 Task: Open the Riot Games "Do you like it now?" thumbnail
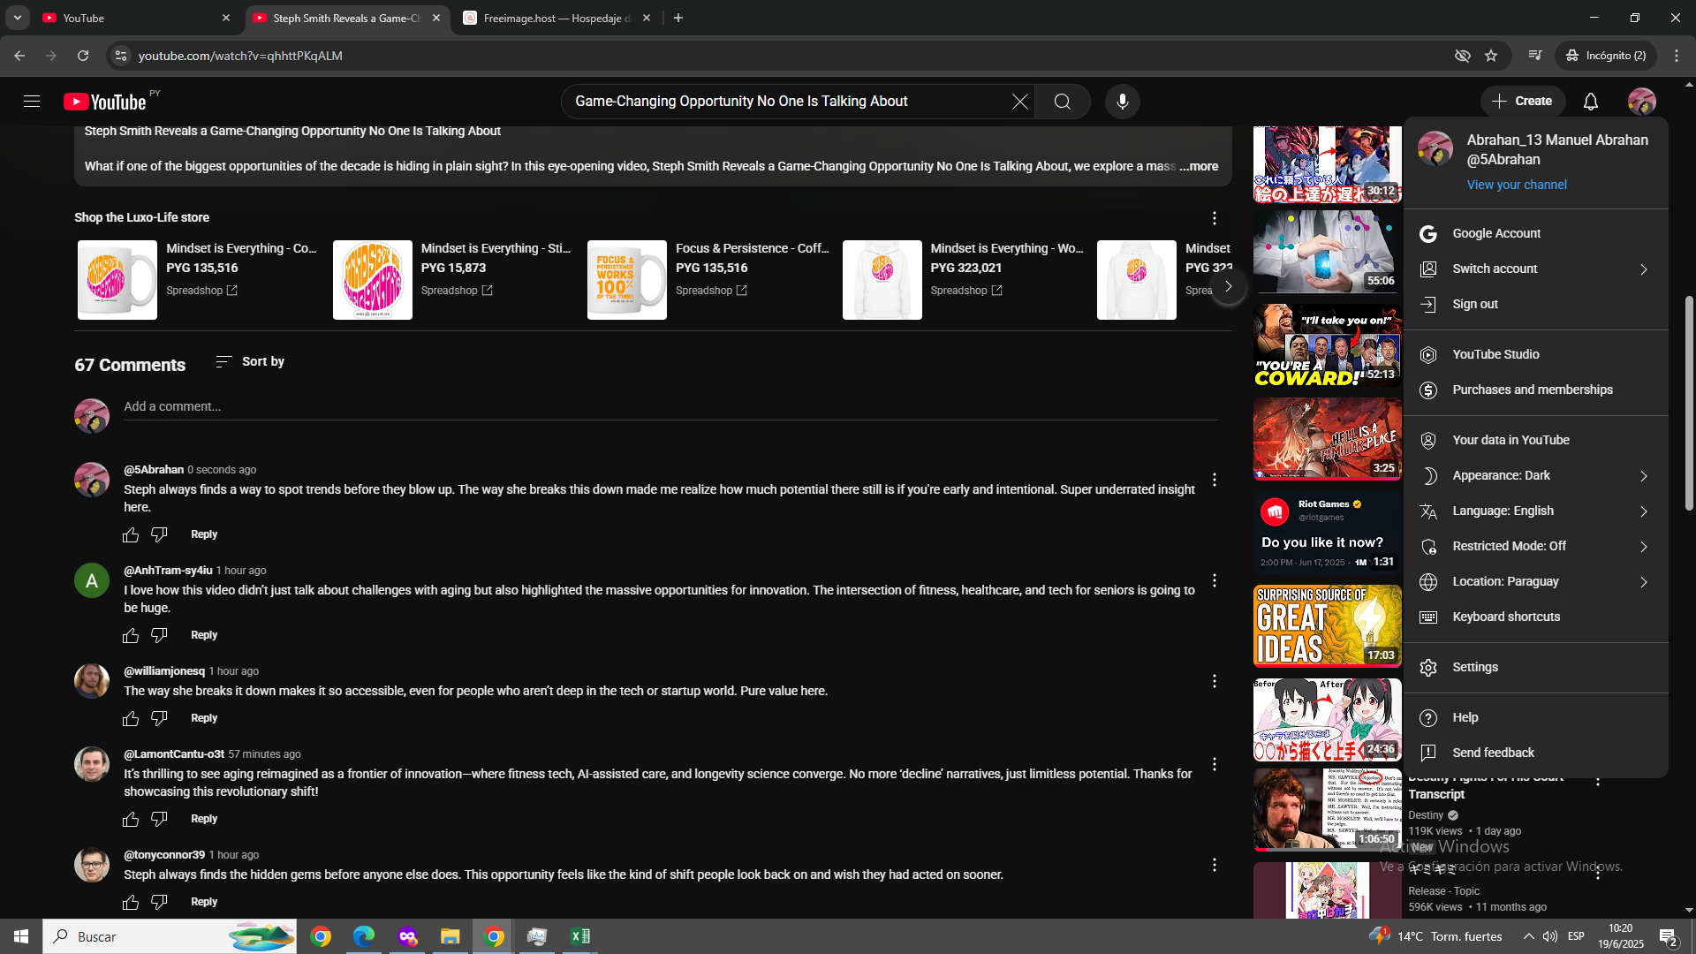[1327, 533]
